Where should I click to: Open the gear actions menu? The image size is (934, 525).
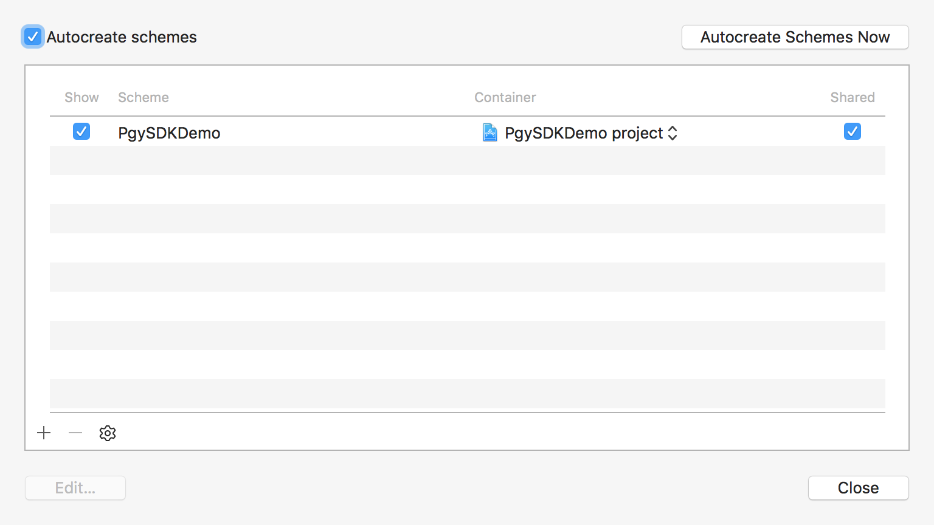108,433
